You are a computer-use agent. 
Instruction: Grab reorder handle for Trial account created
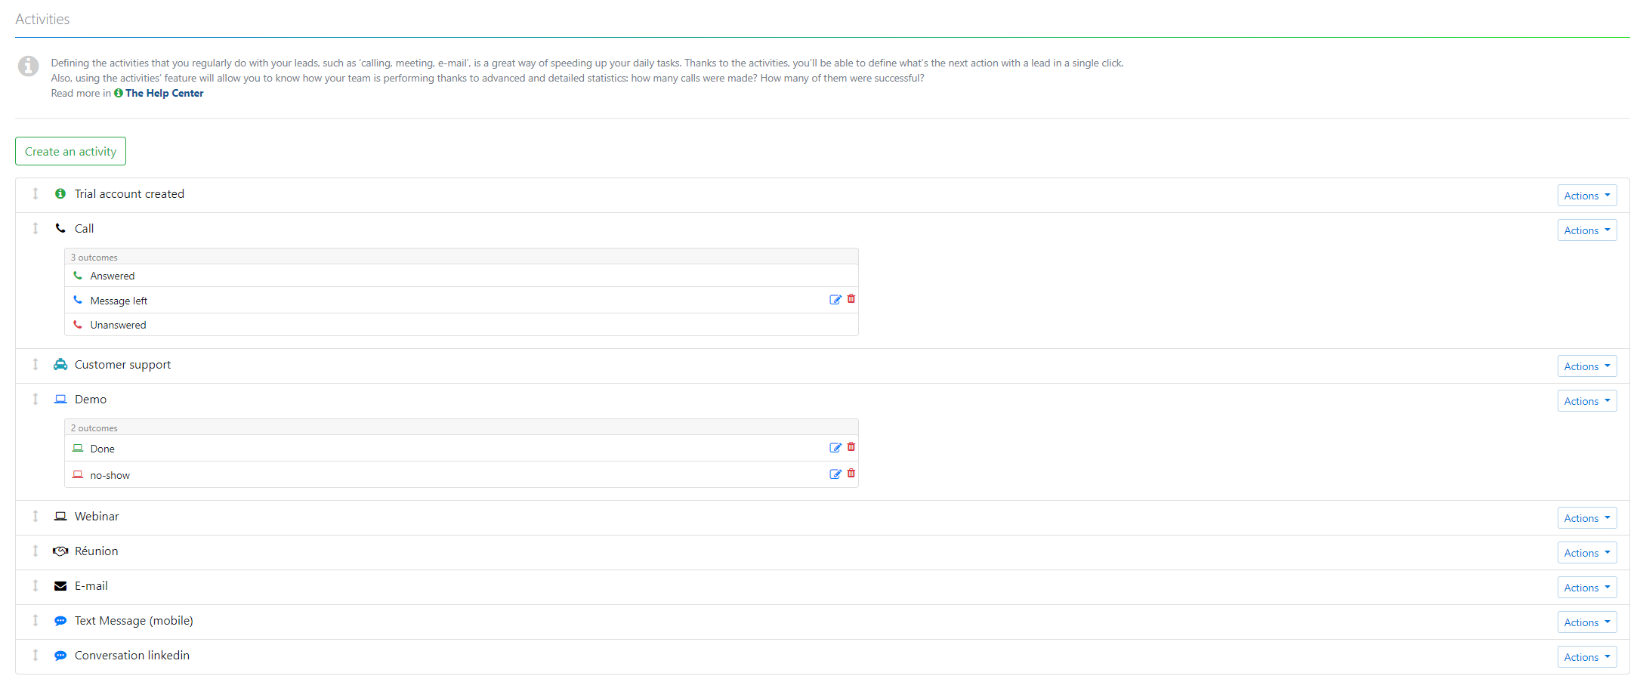(36, 193)
